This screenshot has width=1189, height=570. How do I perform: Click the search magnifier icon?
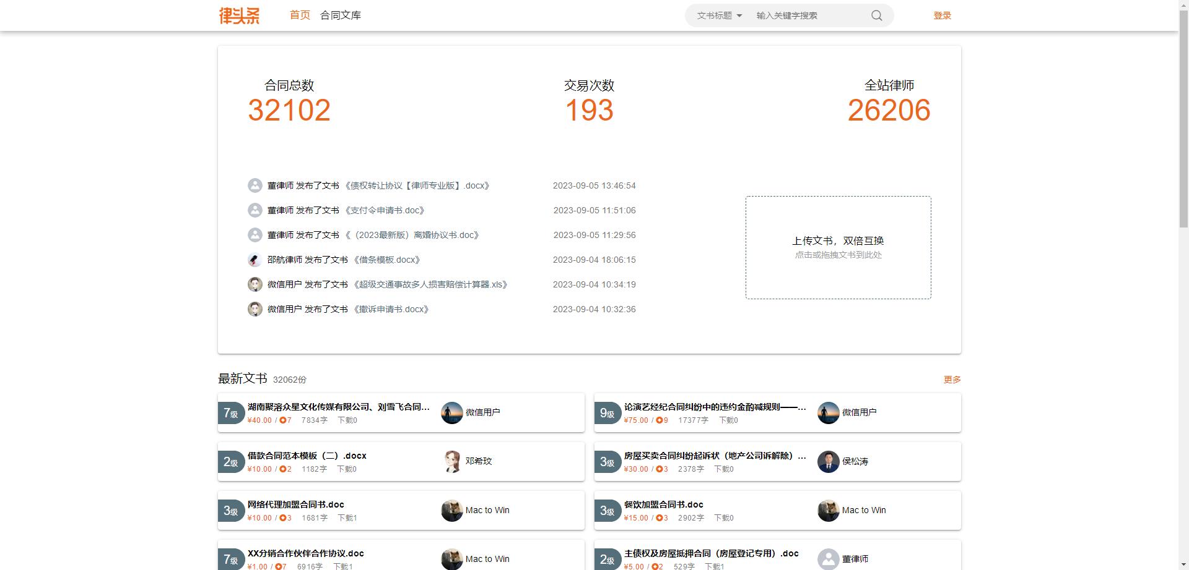coord(876,15)
